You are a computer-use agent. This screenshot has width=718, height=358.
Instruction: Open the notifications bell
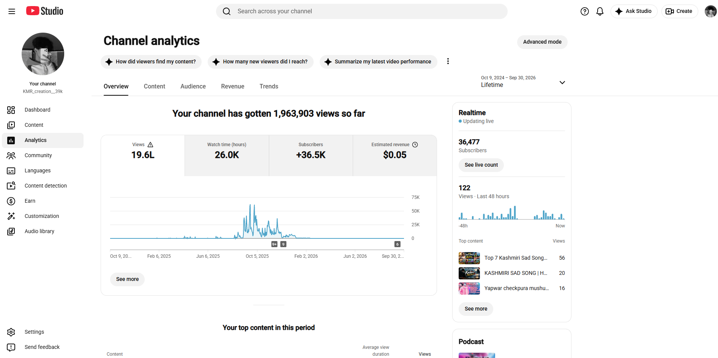(600, 11)
